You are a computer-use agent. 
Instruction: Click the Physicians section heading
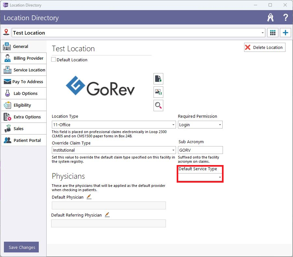tap(68, 176)
